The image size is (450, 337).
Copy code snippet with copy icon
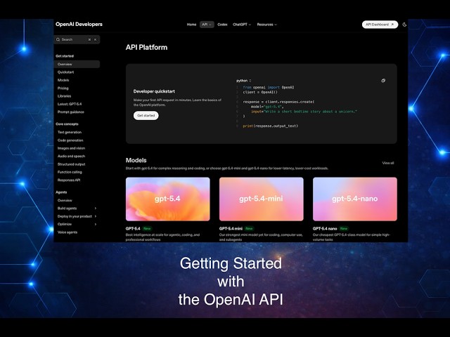tap(383, 81)
